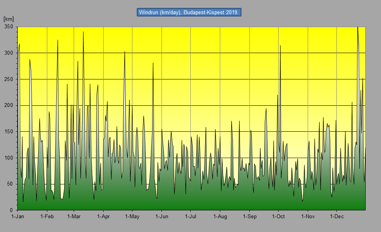Select the 1-Feb date label
The width and height of the screenshot is (381, 232).
pos(47,217)
